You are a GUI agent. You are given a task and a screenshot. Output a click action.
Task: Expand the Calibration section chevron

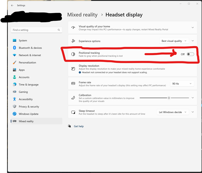tap(193, 98)
